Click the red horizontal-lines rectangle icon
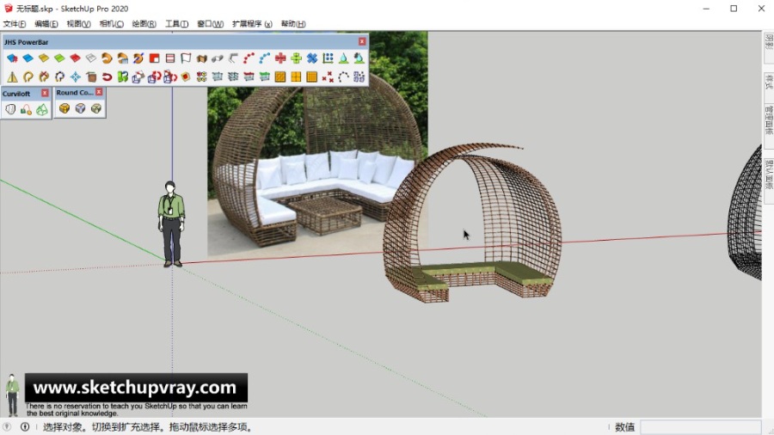The width and height of the screenshot is (774, 435). point(170,58)
